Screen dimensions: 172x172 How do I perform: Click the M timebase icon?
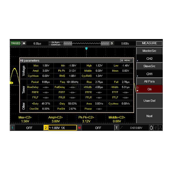24,43
